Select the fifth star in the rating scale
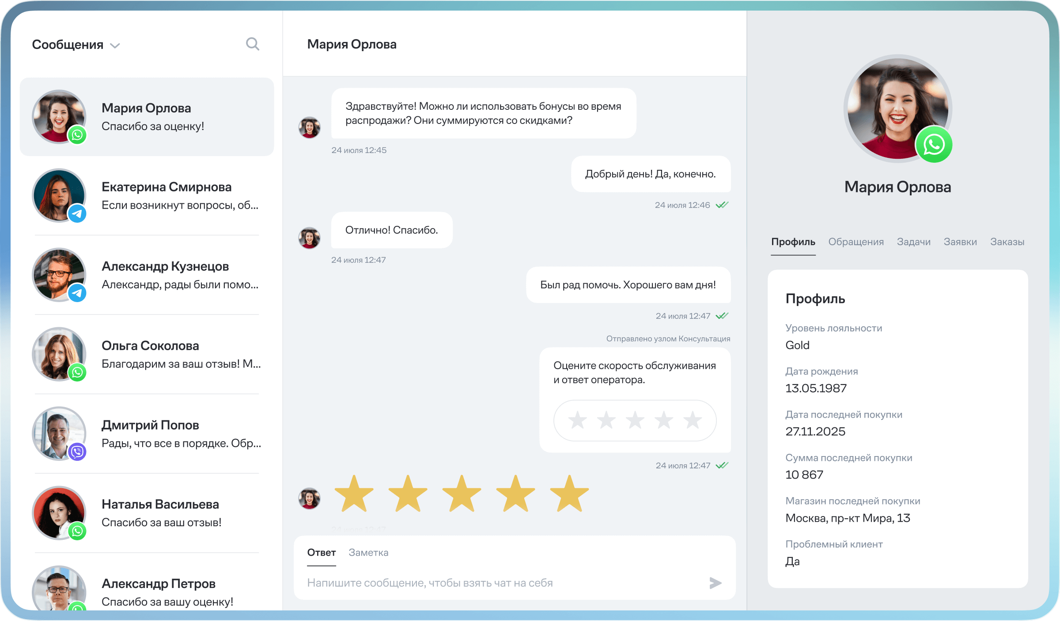1060x621 pixels. 692,420
